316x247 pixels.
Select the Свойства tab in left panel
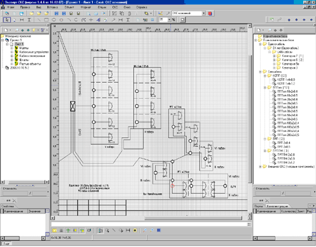[7, 206]
